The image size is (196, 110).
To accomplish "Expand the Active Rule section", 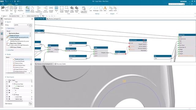I will click(6, 50).
